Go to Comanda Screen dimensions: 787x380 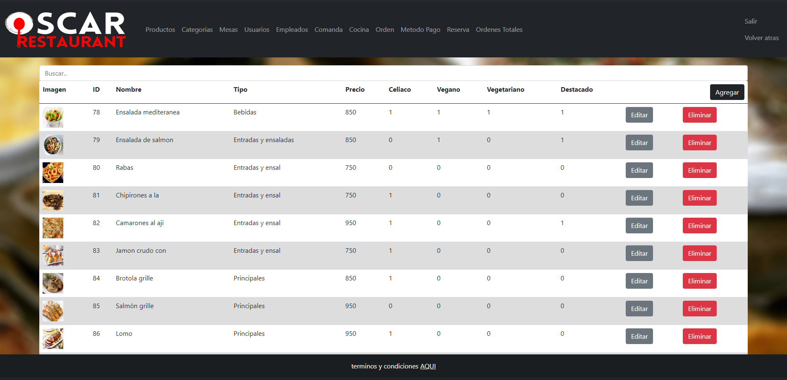328,30
